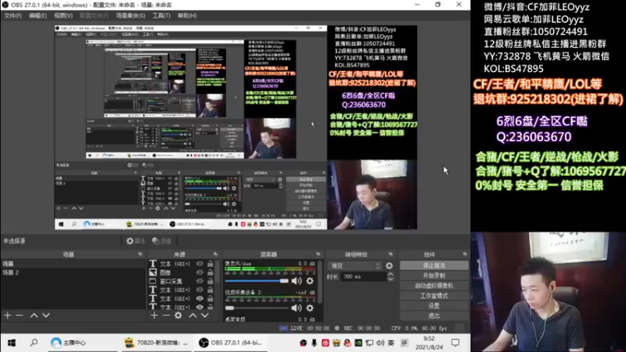Screen dimensions: 626x352
Task: Add a new scene with plus icon
Action: 8,315
